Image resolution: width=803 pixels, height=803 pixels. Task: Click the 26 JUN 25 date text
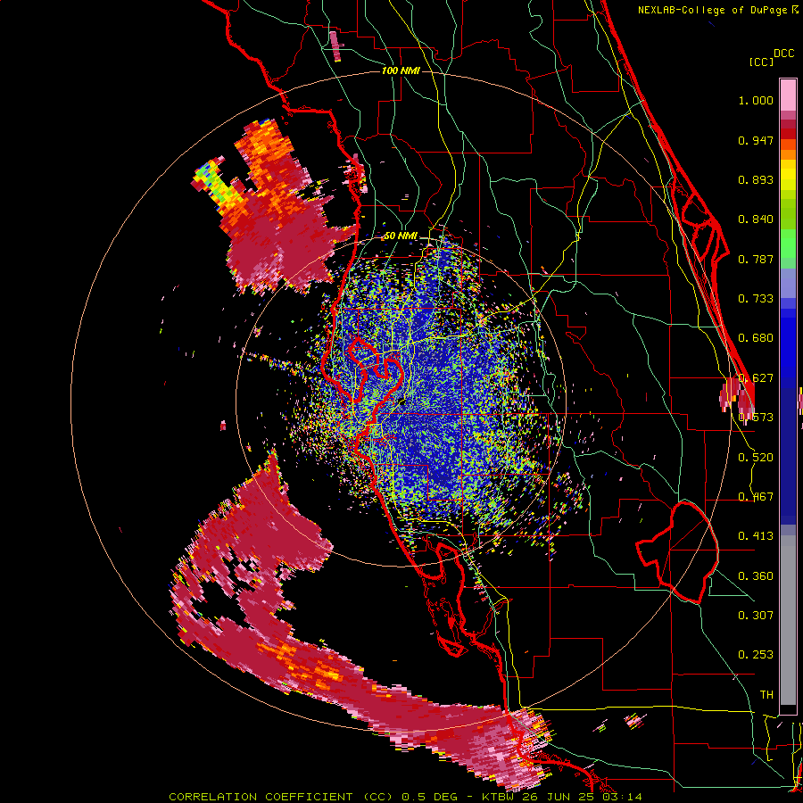[559, 797]
